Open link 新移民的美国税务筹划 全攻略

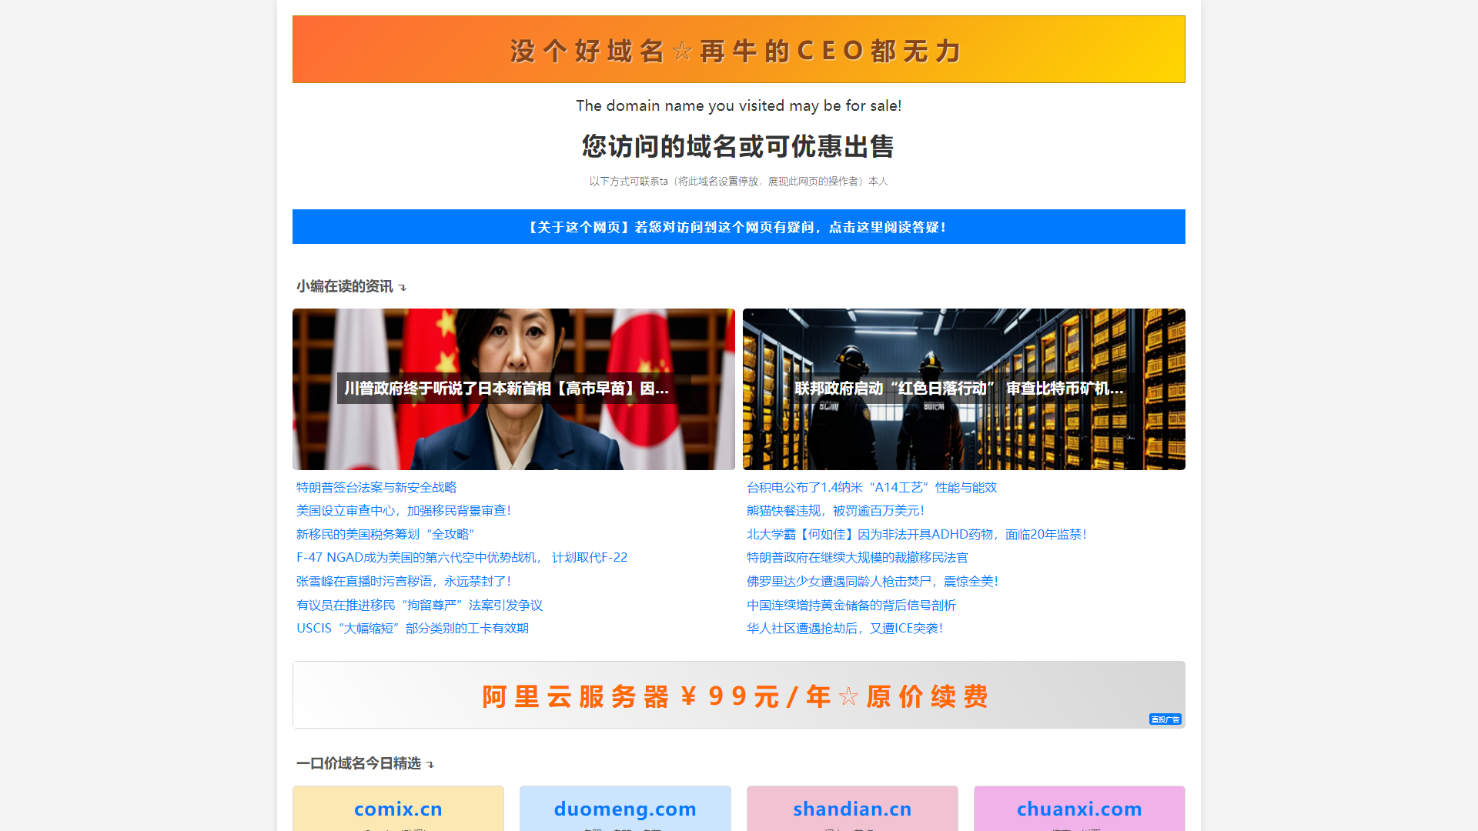click(x=386, y=535)
